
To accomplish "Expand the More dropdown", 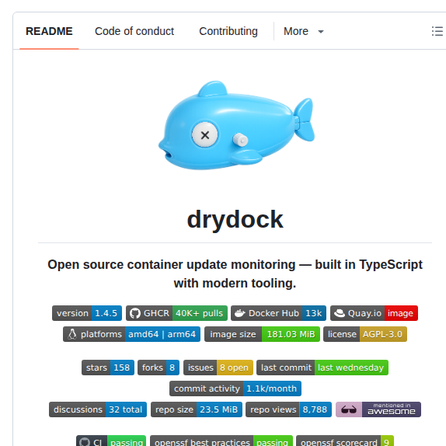I will click(303, 31).
